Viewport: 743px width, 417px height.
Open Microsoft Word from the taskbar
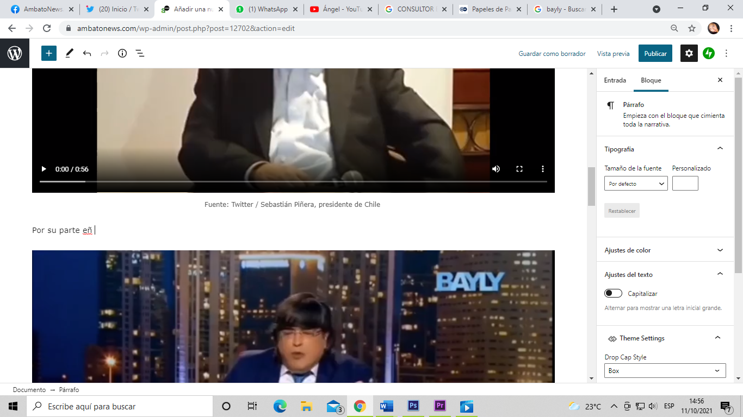tap(386, 406)
